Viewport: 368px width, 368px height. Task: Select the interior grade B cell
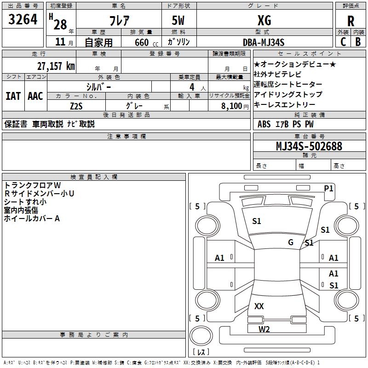pos(358,42)
